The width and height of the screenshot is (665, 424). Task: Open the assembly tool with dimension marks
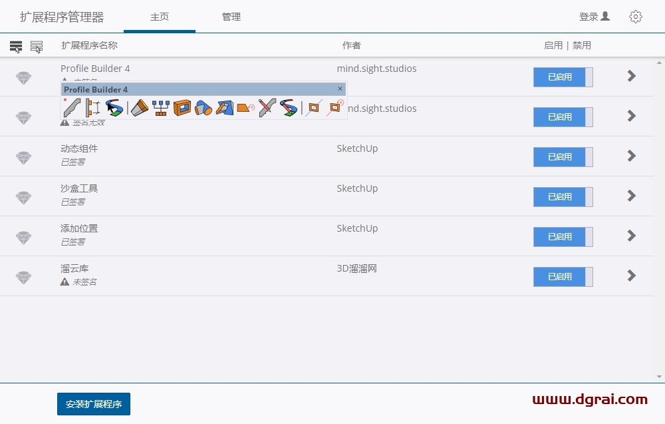coord(92,107)
